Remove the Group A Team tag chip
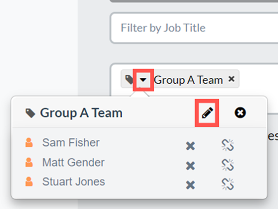The width and height of the screenshot is (278, 209). pyautogui.click(x=231, y=79)
